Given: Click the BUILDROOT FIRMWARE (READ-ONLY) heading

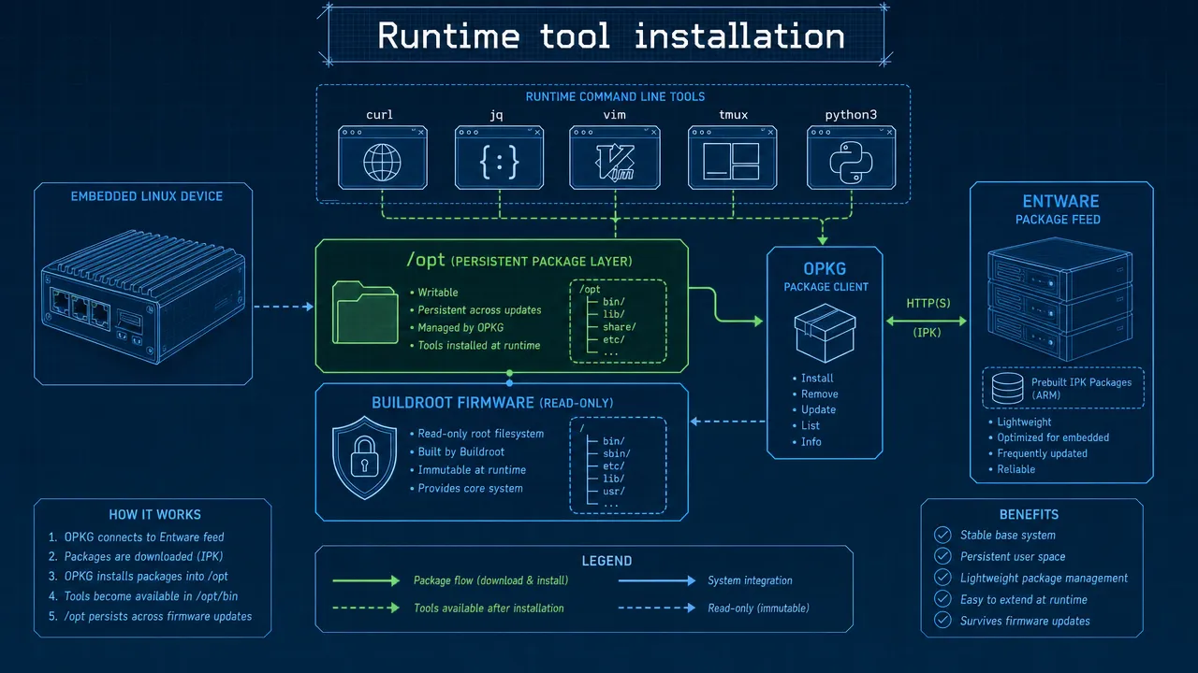Looking at the screenshot, I should [492, 403].
